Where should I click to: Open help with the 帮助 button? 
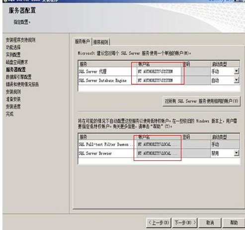[x=234, y=223]
